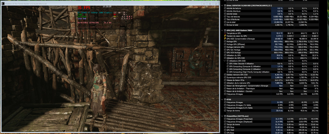Image resolution: width=329 pixels, height=134 pixels.
Task: Select the GPU Video Decode 0 Utilisation row
Action: pyautogui.click(x=242, y=64)
